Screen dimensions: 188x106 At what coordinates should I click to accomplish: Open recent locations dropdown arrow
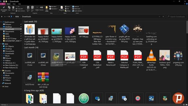7,16
